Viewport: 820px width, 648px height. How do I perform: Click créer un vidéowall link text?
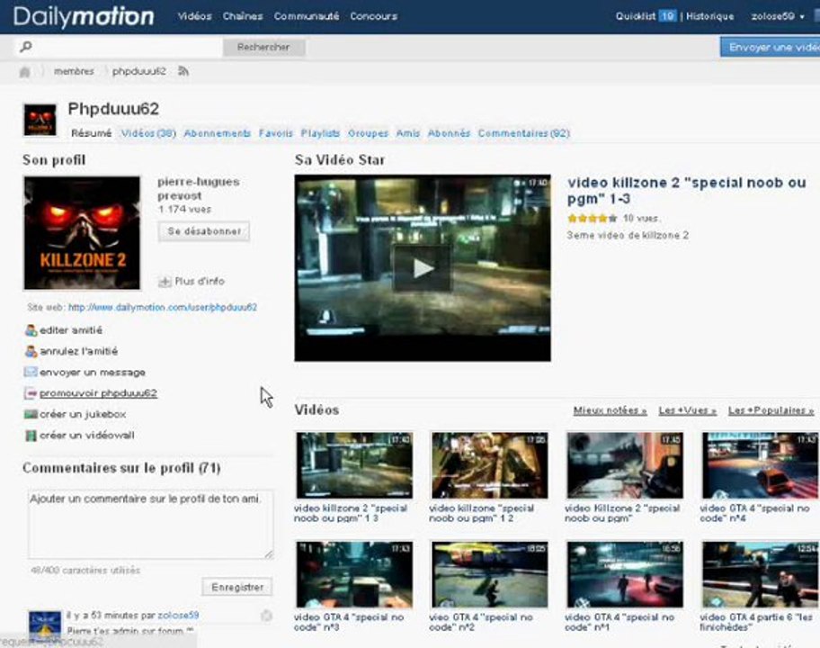pos(87,435)
